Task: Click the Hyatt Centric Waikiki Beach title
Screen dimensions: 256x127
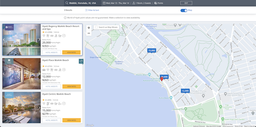Action: [x=56, y=94]
